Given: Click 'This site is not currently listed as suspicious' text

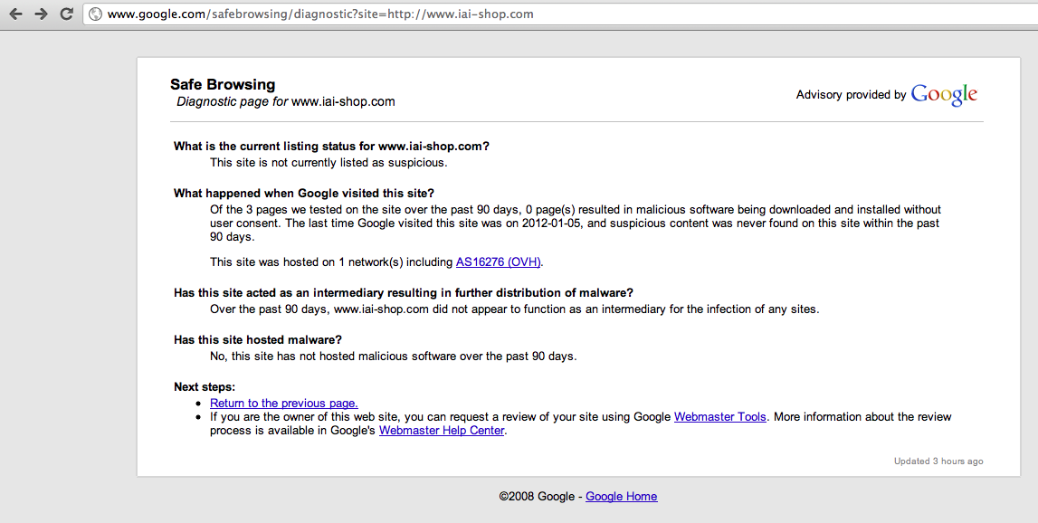Looking at the screenshot, I should (x=329, y=163).
